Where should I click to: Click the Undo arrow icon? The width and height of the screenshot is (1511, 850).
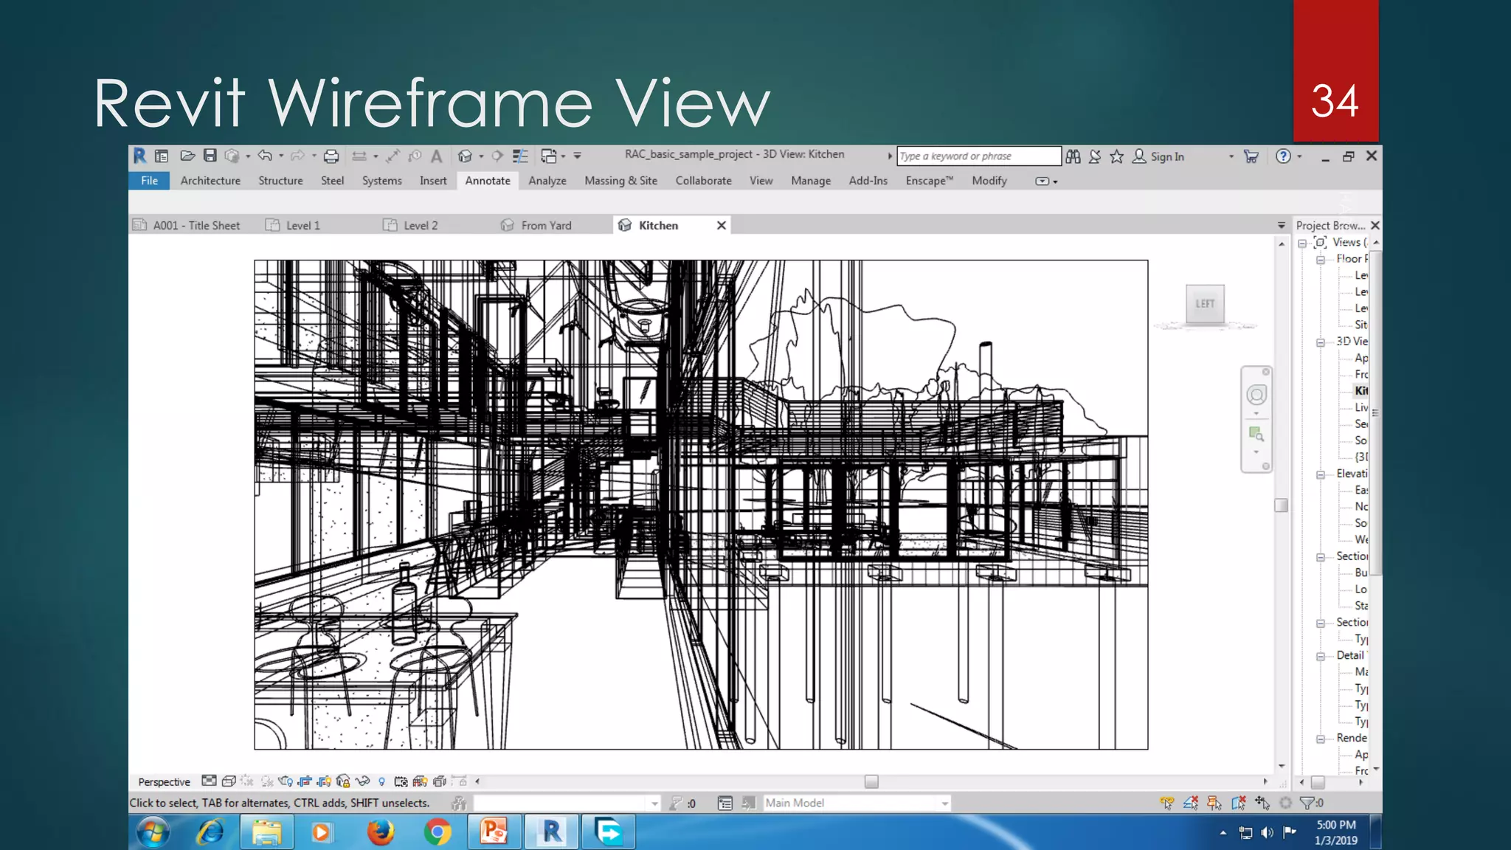(265, 156)
